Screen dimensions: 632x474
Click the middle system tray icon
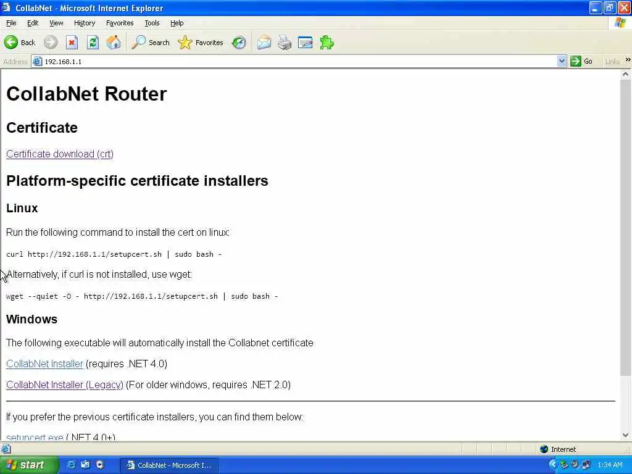click(x=575, y=465)
